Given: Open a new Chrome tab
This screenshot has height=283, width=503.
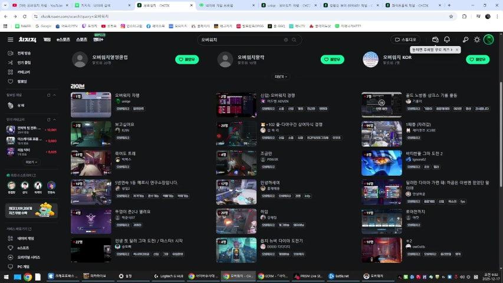Looking at the screenshot, I should tap(449, 5).
